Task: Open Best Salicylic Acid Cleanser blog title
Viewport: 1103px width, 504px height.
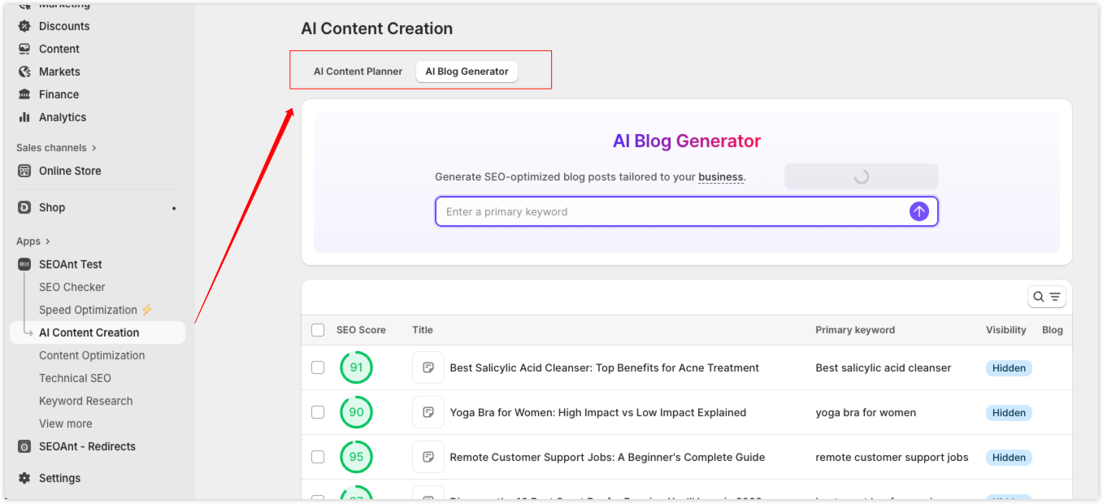Action: [x=604, y=367]
